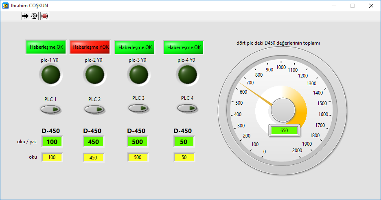Toggle the PLC 2 switch

94,110
